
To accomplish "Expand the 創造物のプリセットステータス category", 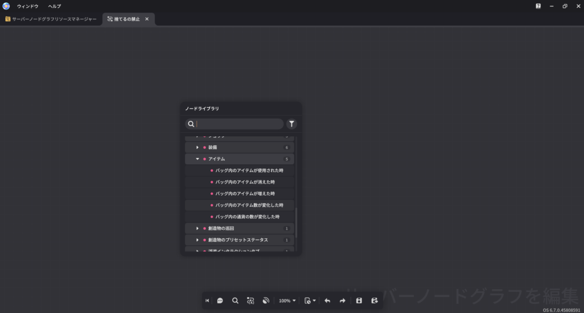I will (x=197, y=240).
